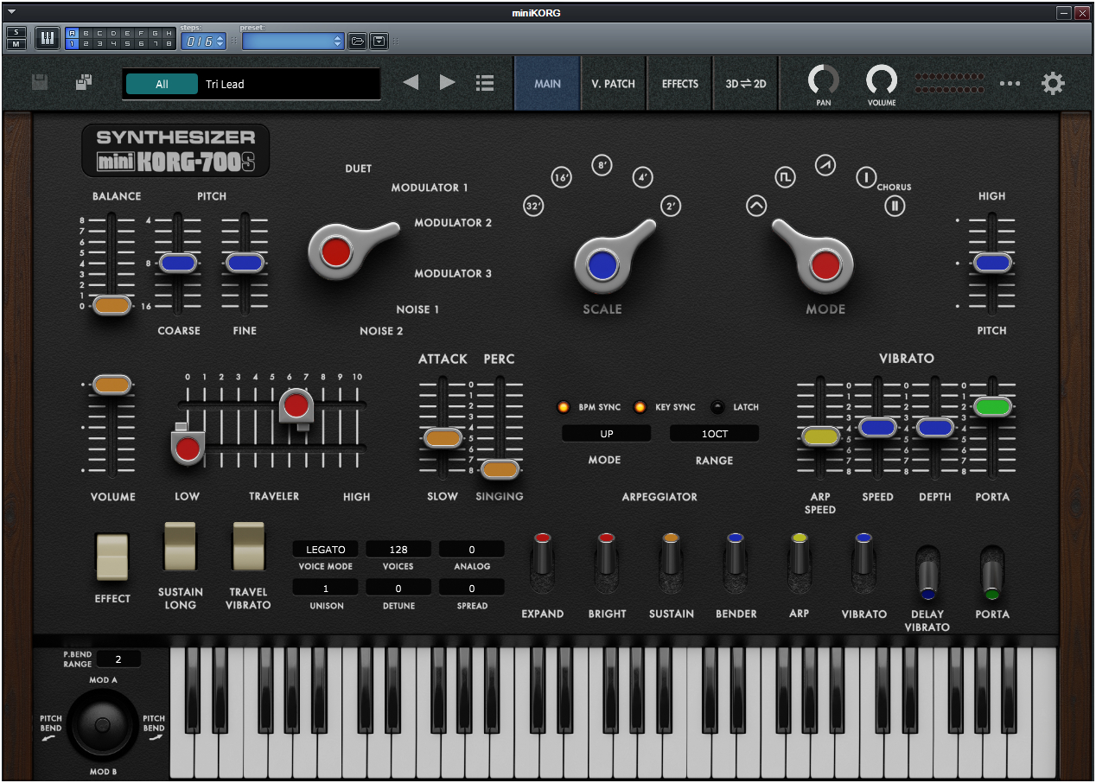Select the 4' scale footage
1096x783 pixels.
pyautogui.click(x=642, y=178)
